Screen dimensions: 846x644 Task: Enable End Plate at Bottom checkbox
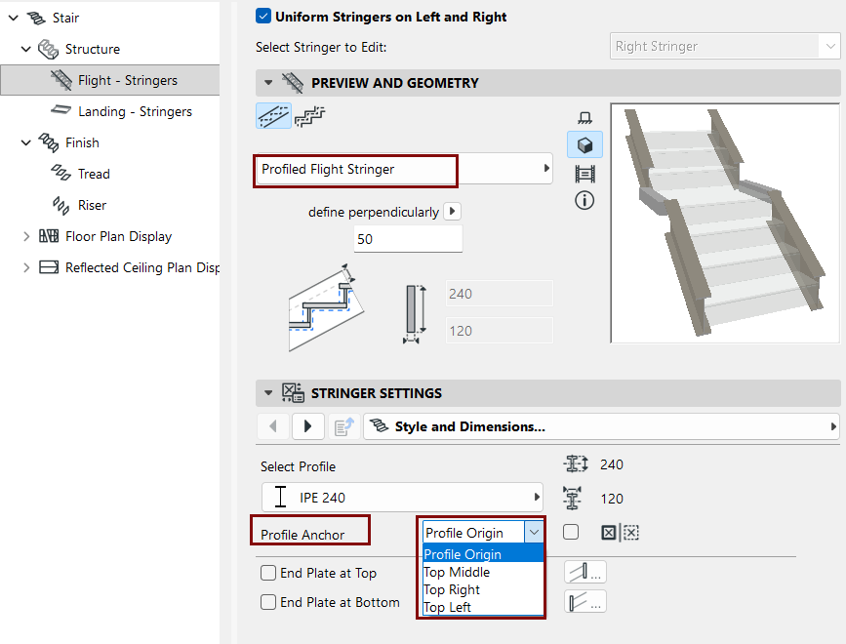268,601
